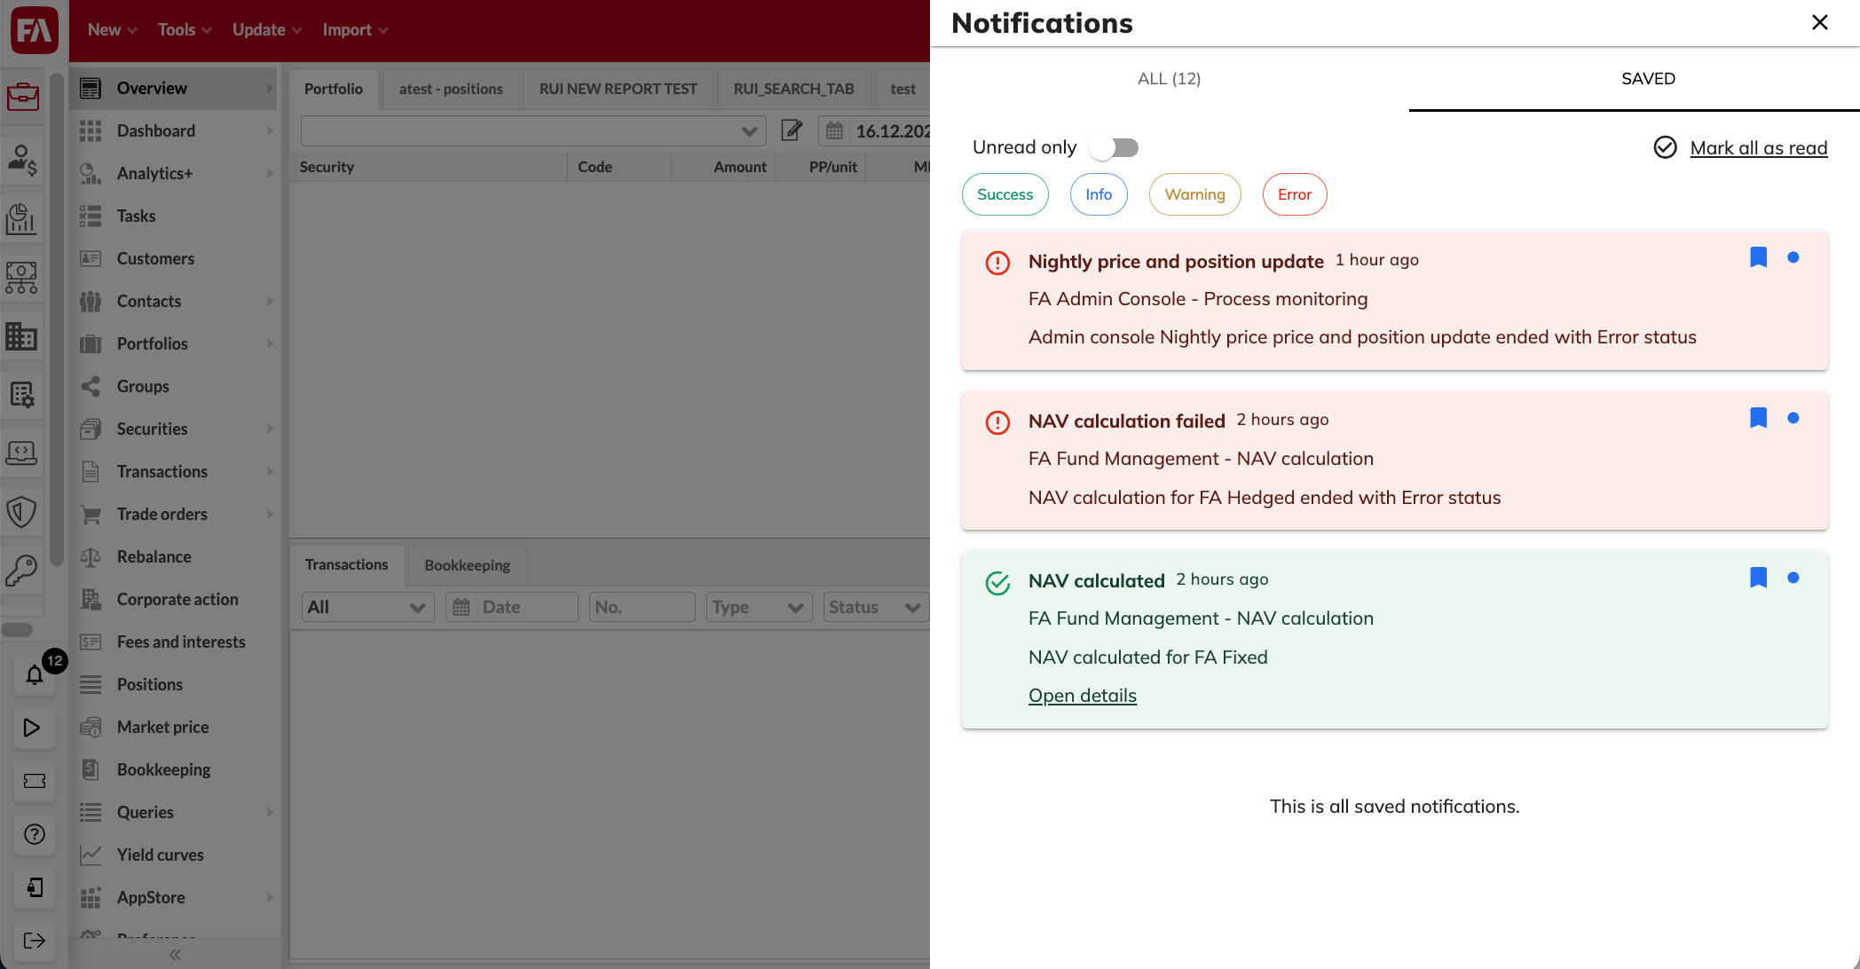This screenshot has width=1860, height=969.
Task: Click the shield icon in left rail
Action: tap(22, 511)
